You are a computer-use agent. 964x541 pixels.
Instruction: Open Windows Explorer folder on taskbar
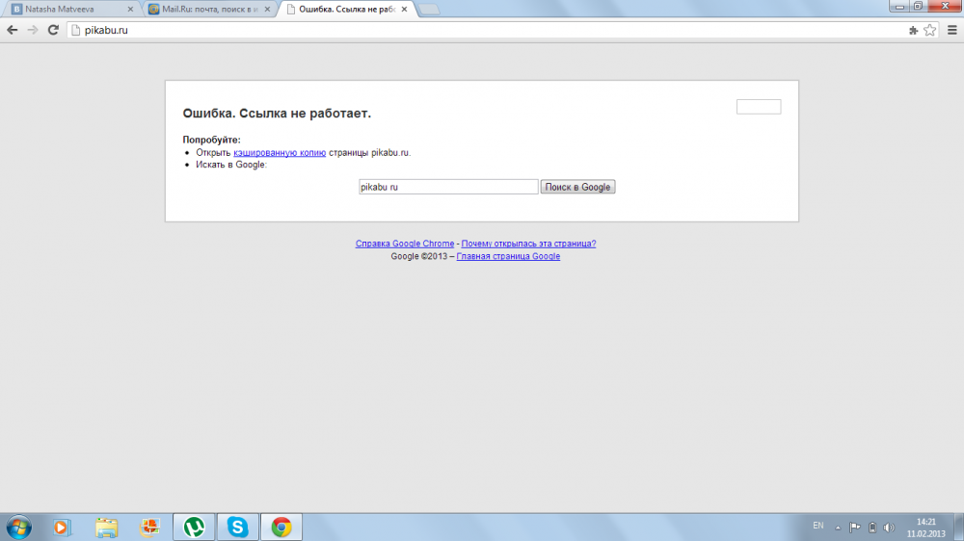(x=106, y=528)
